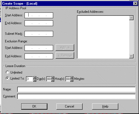The height and width of the screenshot is (114, 139).
Task: Increase the Hour(s) spinner value
Action: click(53, 78)
